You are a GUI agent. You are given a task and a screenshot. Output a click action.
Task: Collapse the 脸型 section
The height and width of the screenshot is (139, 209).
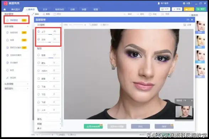60,48
